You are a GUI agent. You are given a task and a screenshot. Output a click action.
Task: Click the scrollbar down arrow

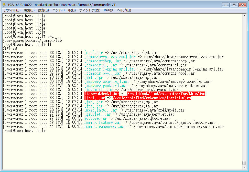[244, 168]
